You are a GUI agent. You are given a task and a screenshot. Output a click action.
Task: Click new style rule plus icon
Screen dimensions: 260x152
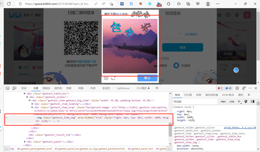pyautogui.click(x=239, y=101)
